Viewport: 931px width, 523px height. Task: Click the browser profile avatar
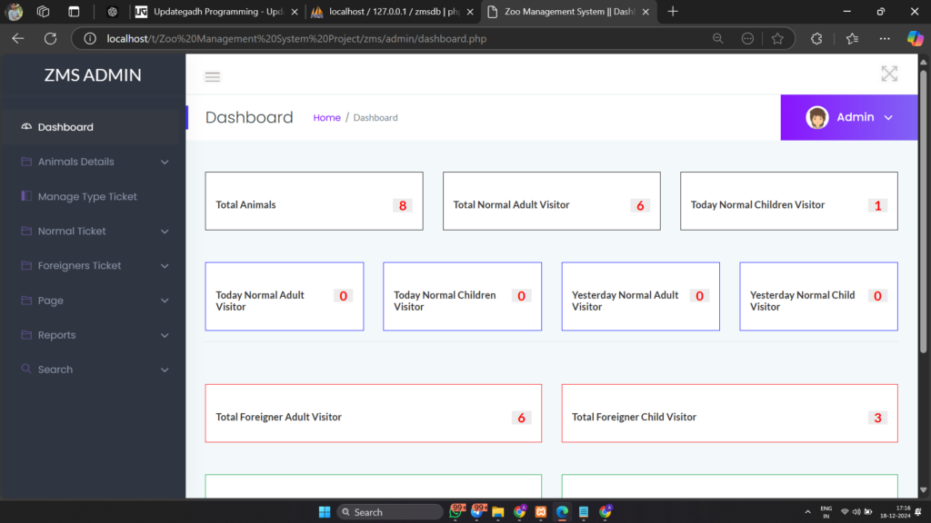[x=15, y=11]
